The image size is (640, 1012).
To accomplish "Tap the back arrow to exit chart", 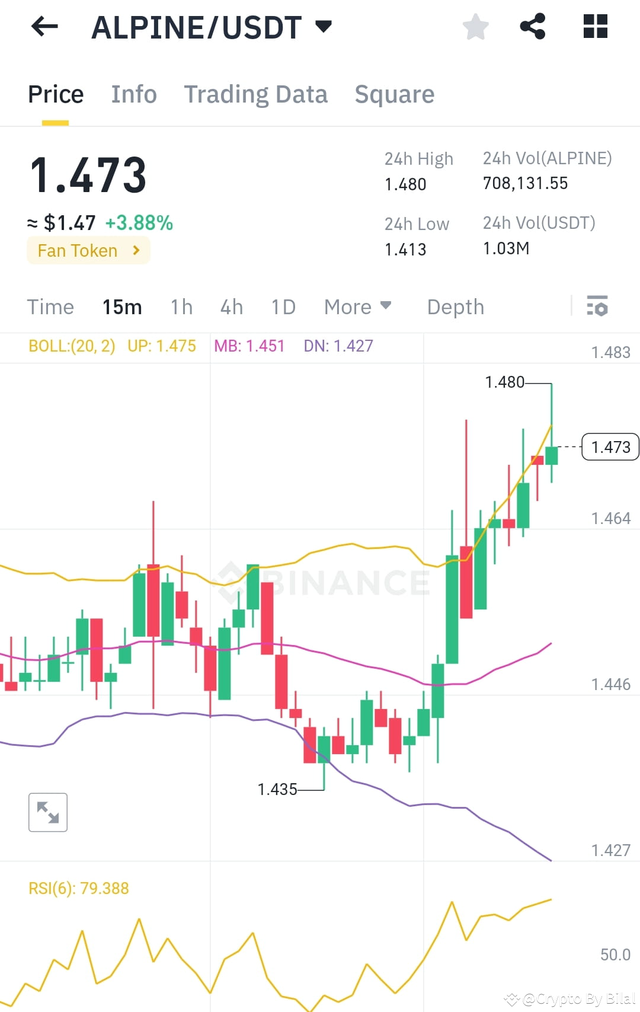I will [x=44, y=26].
